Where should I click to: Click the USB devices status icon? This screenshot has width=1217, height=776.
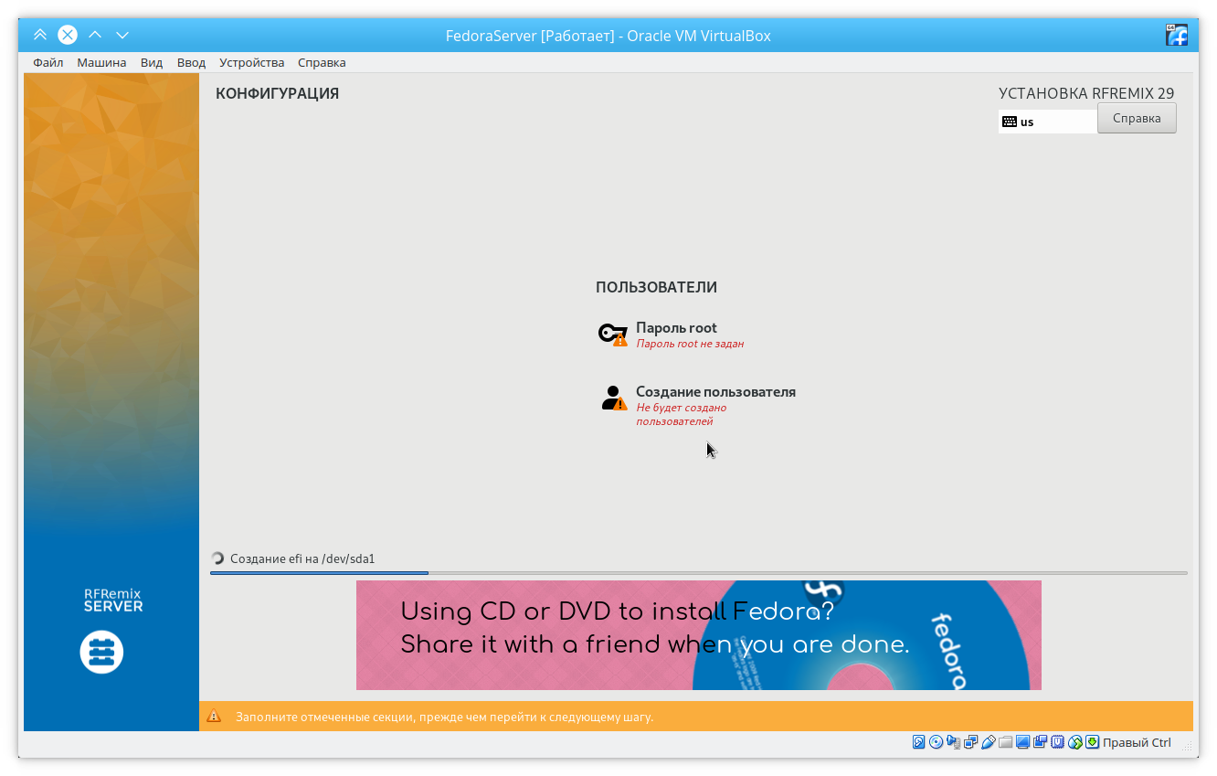click(989, 742)
